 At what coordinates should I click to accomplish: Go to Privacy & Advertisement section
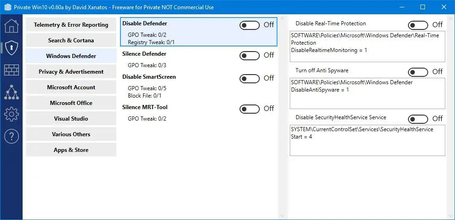pos(71,72)
